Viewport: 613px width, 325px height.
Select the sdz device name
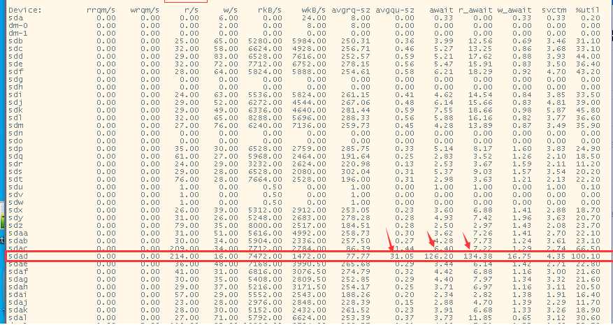point(15,225)
